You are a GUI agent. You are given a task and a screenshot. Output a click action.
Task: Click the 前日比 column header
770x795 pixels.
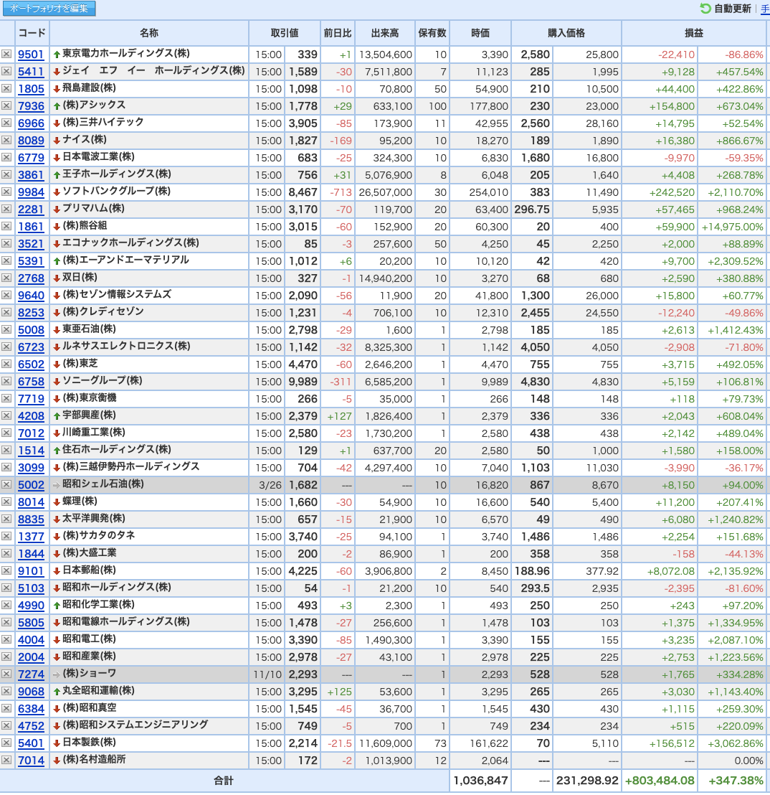[x=338, y=33]
